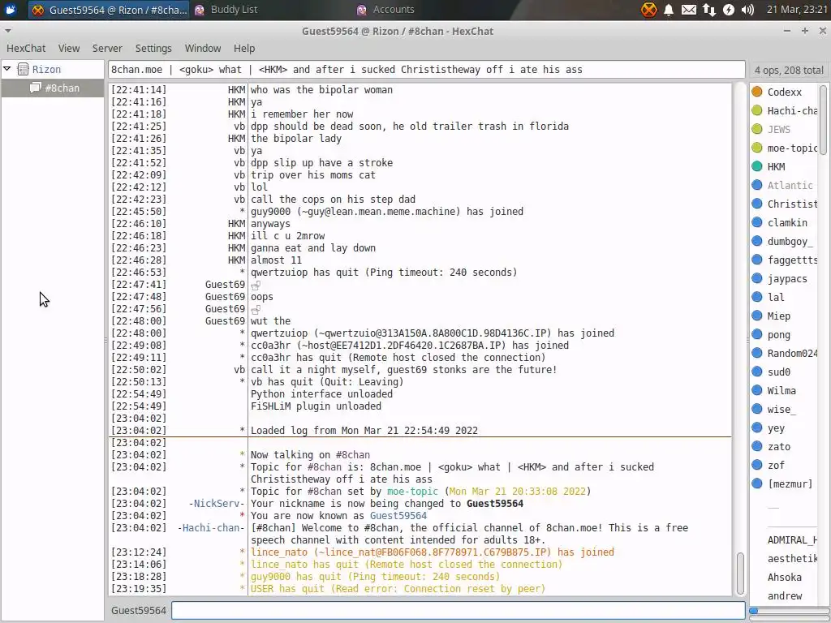Screen dimensions: 831x623
Task: Click the Buddy List pidgin icon
Action: tap(200, 10)
